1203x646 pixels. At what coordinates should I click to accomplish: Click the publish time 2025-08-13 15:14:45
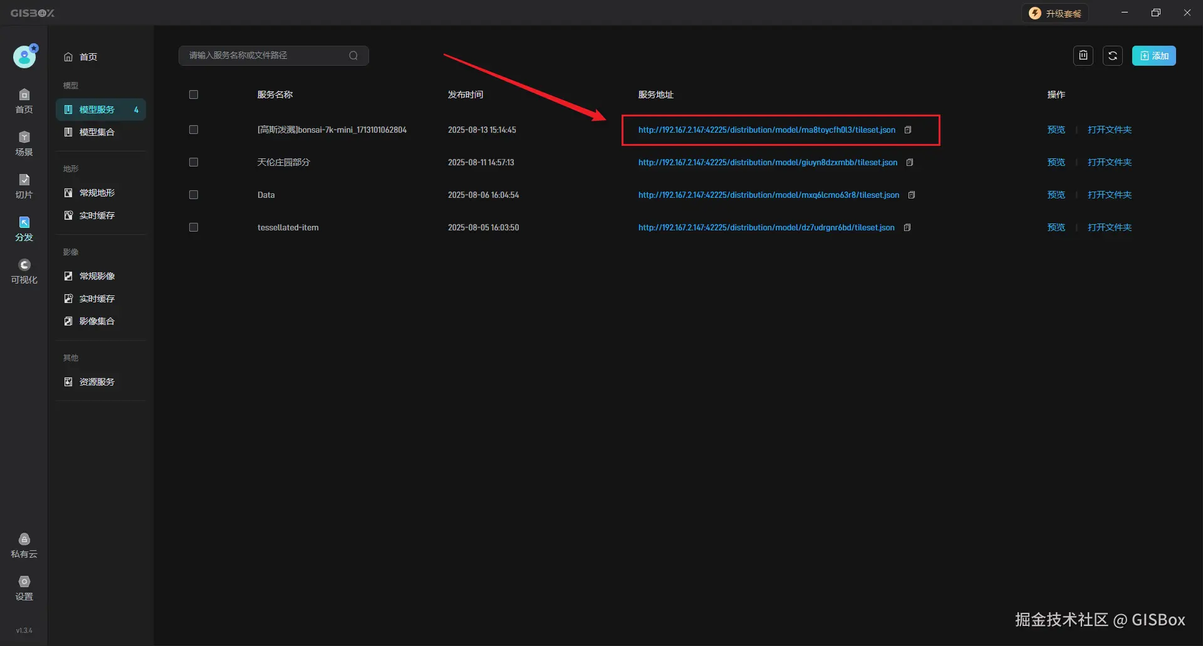[482, 130]
